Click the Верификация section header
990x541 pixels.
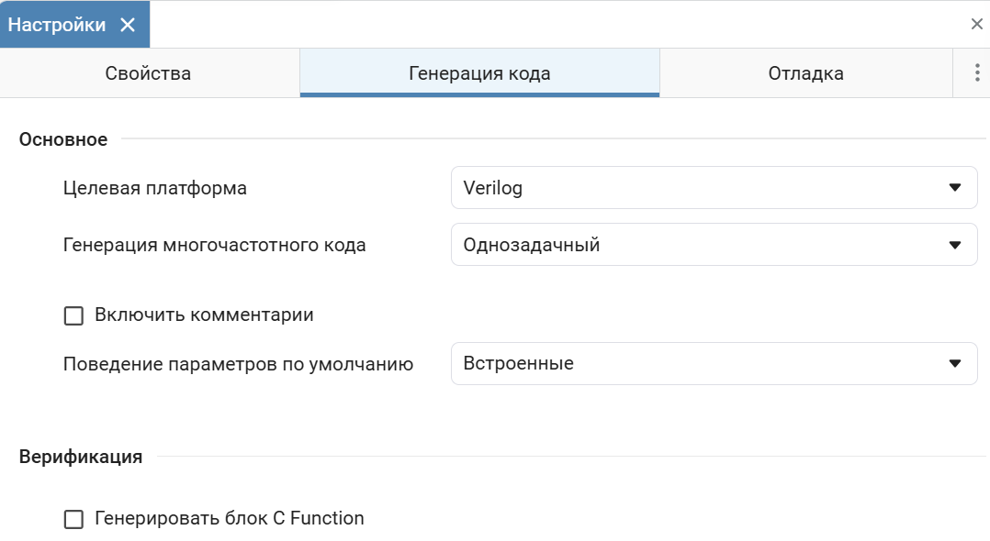coord(81,457)
